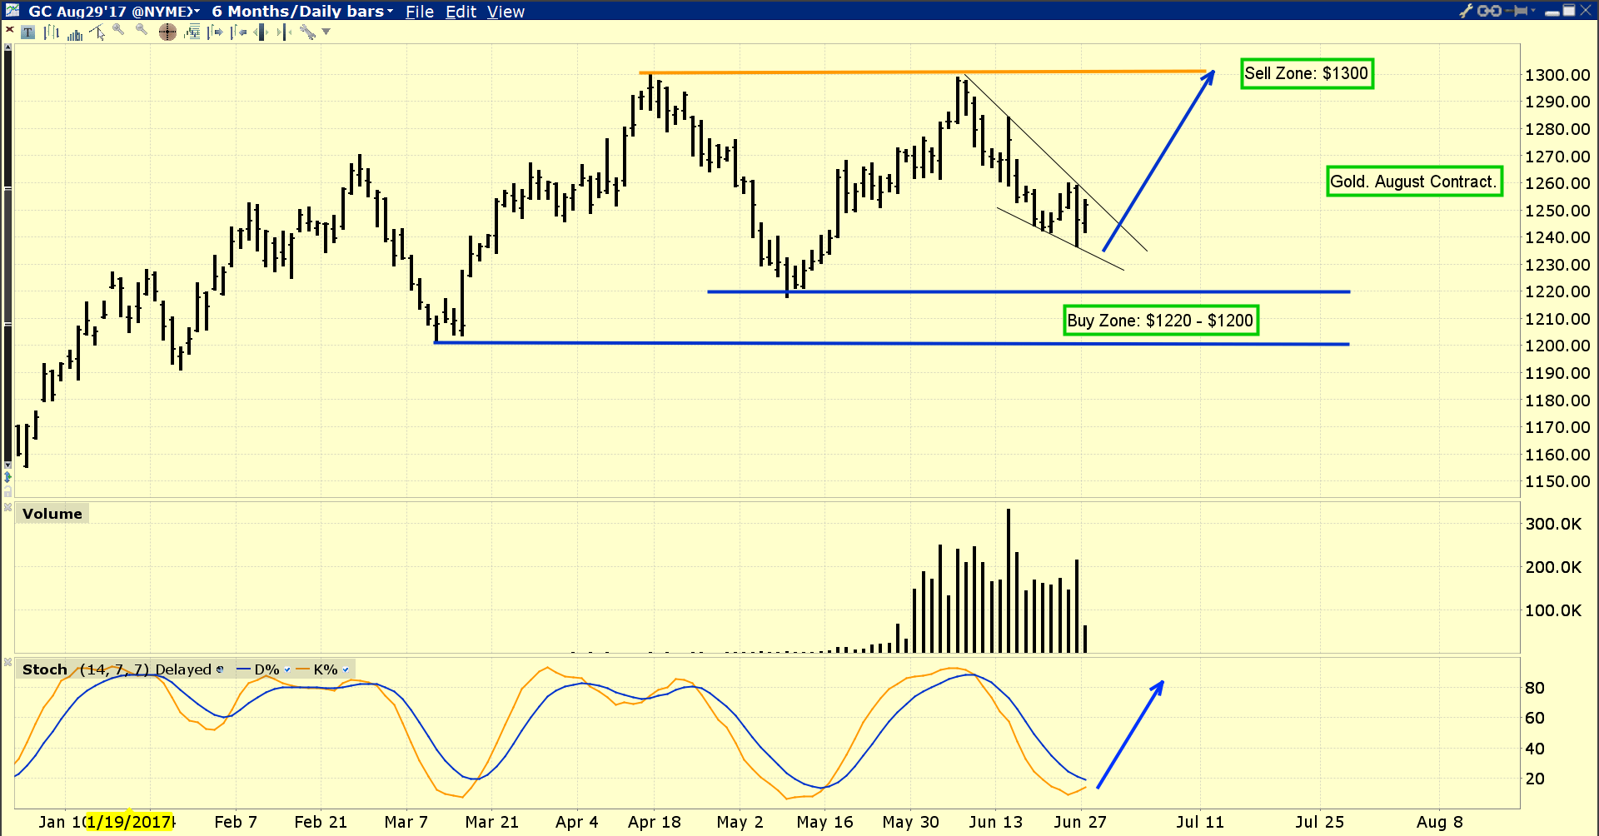Click the Buy Zone: $1220 - $1200 label
Screen dimensions: 1599x836
point(1160,321)
